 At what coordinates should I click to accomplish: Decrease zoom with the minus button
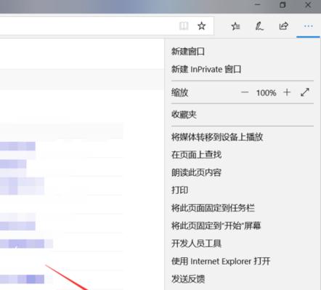point(245,92)
